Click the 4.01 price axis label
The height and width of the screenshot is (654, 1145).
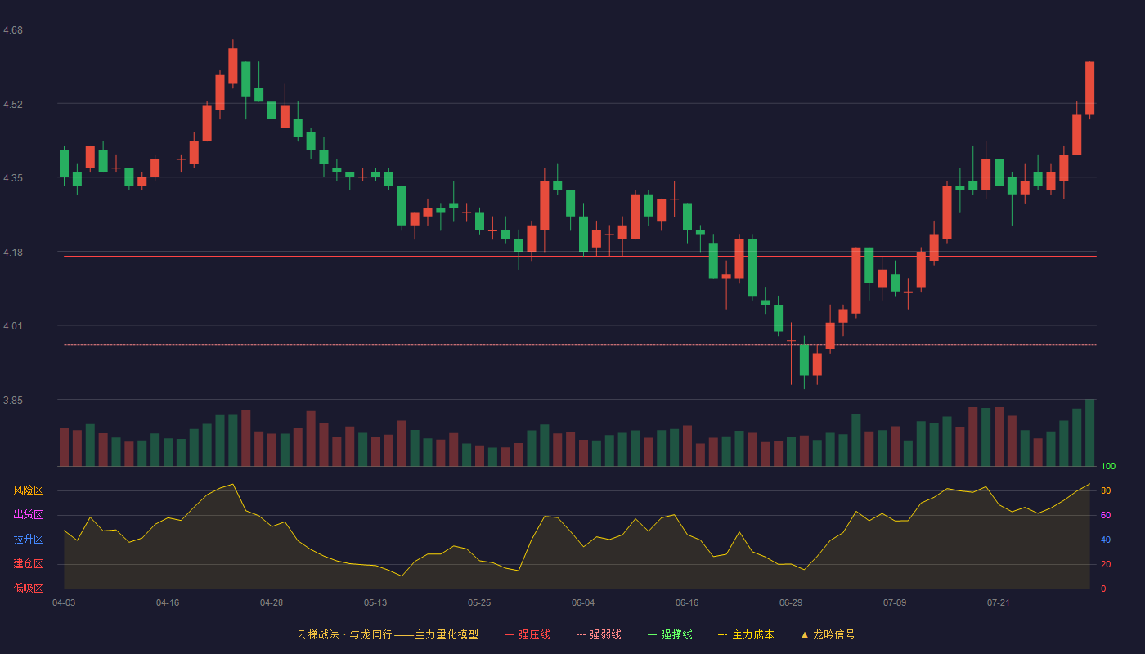pos(13,327)
